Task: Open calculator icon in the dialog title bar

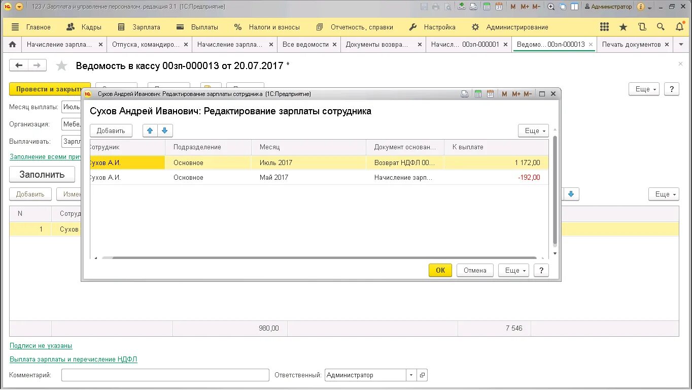Action: (478, 94)
